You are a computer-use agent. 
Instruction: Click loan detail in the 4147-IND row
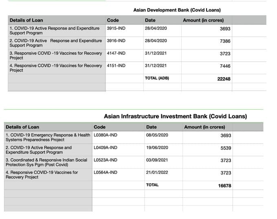pyautogui.click(x=57, y=56)
